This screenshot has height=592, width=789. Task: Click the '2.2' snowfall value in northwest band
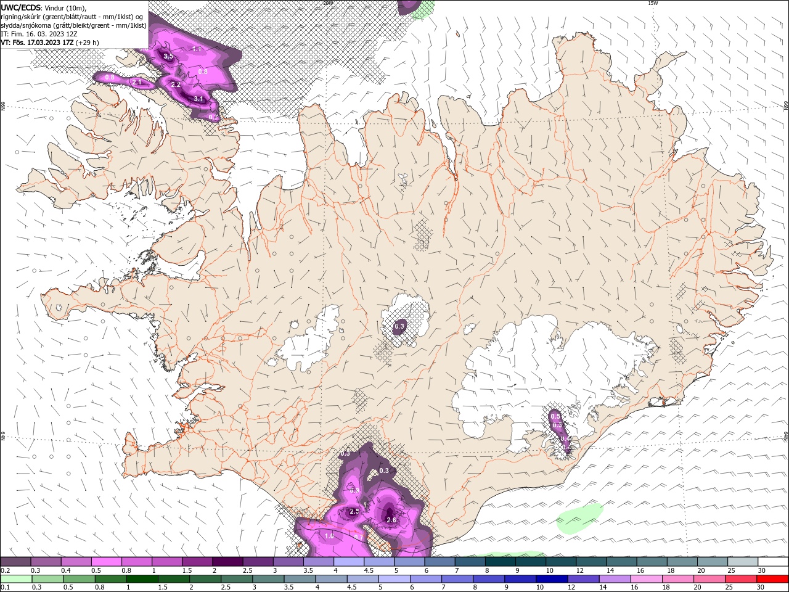pos(176,84)
